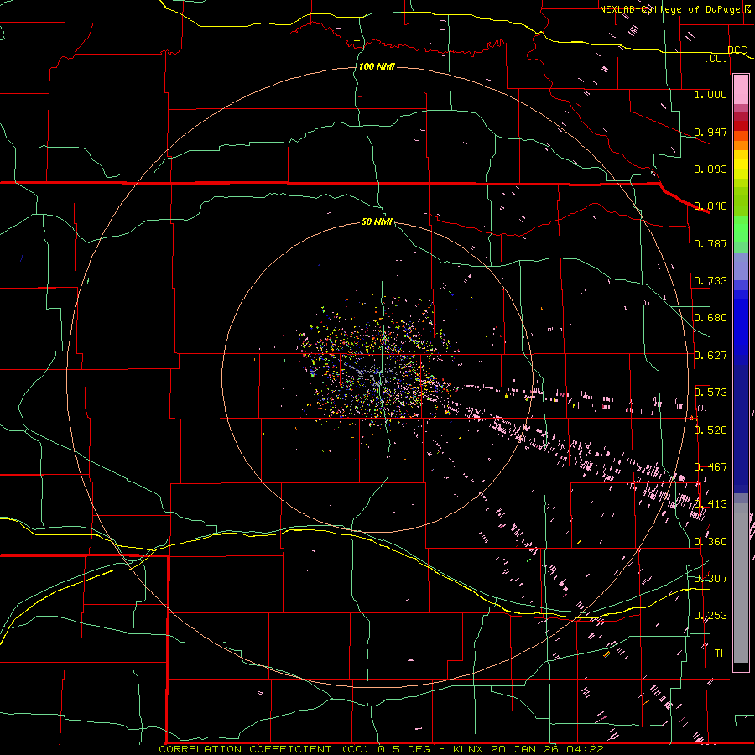Click the 0.787 color scale value
755x755 pixels.
pyautogui.click(x=711, y=243)
